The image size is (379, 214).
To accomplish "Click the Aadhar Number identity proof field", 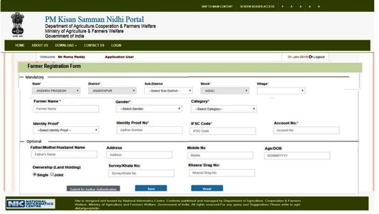I will 150,130.
